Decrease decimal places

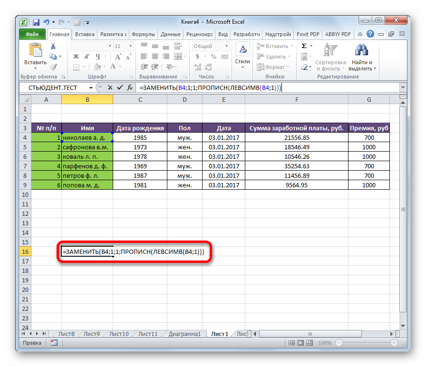208,67
